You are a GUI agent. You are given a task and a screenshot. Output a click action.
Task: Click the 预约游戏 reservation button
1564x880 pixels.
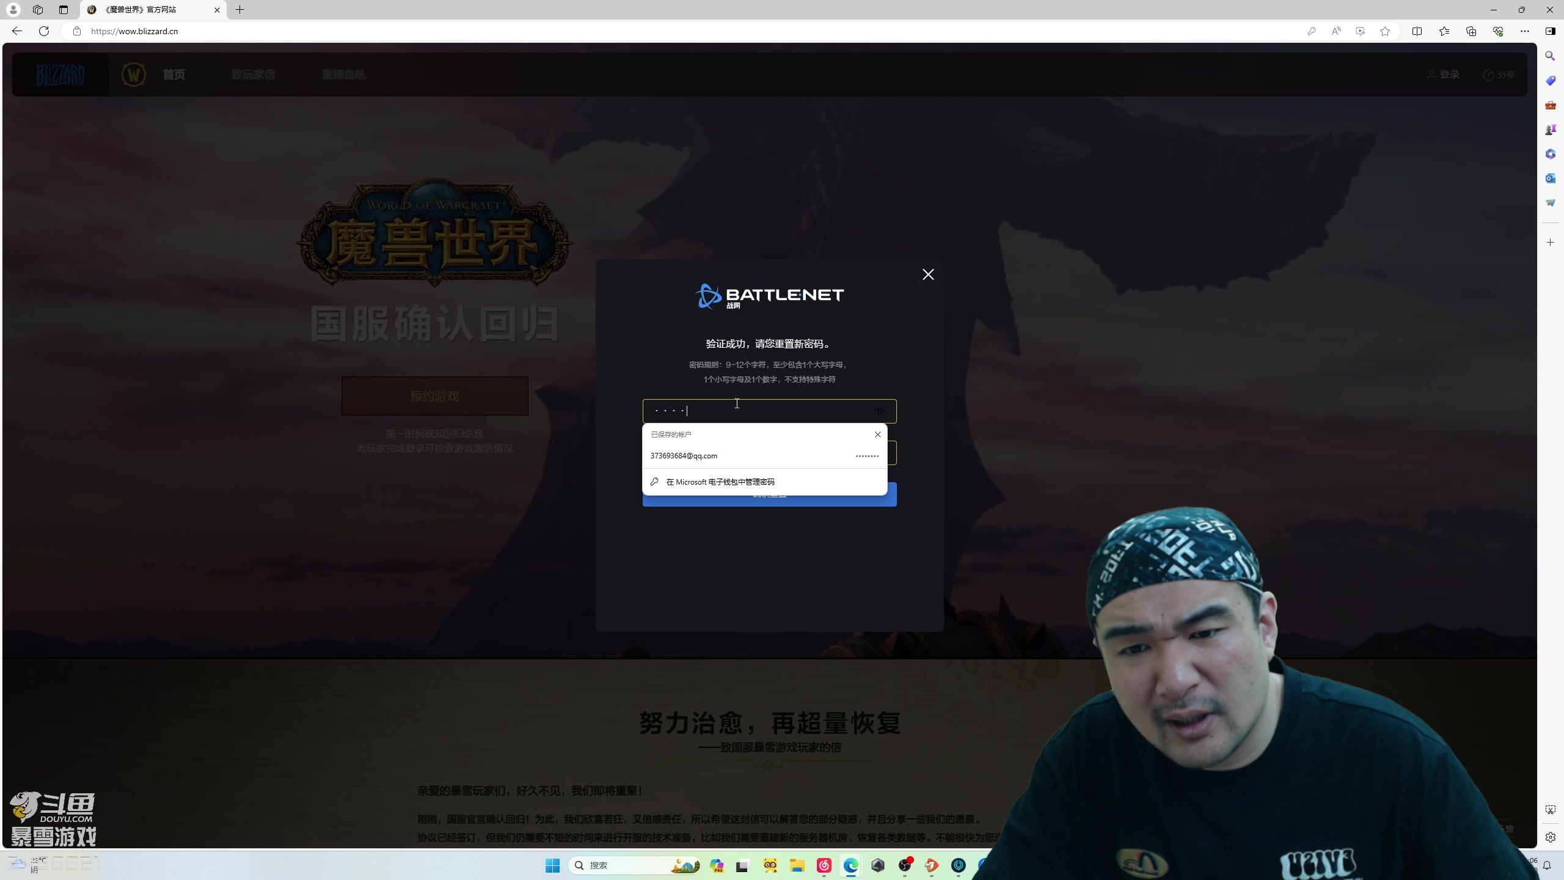click(x=434, y=396)
